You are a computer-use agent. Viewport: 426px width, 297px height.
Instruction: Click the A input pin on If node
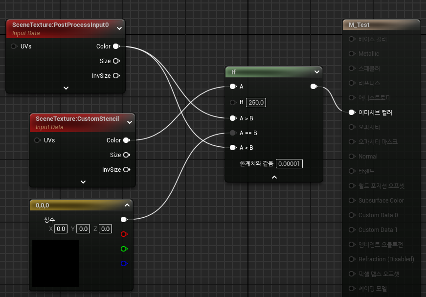click(x=233, y=87)
